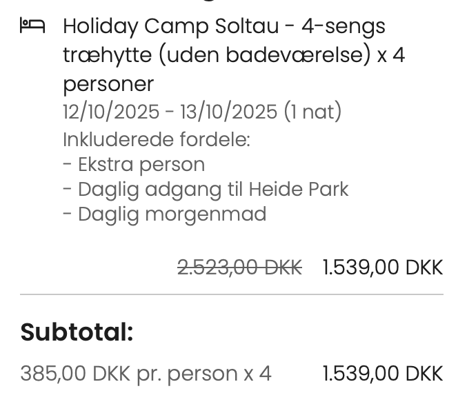
Task: Click Daglig adgang til Heide Park
Action: (x=206, y=190)
